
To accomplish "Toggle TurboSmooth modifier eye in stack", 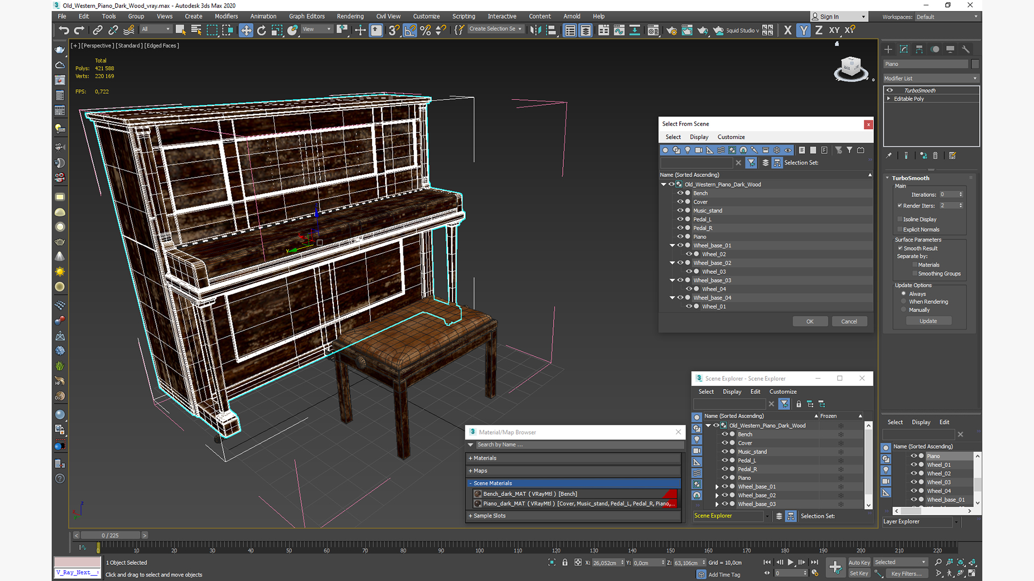I will pos(890,90).
